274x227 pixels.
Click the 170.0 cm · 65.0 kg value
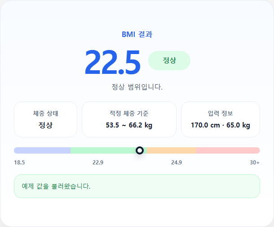(221, 125)
